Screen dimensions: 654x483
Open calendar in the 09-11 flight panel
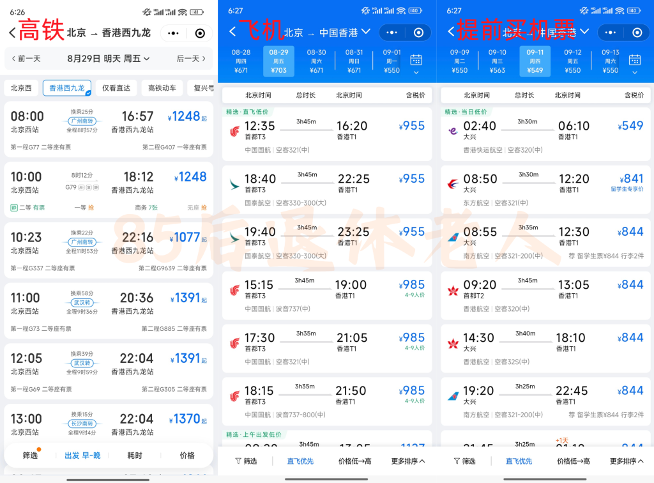pos(634,60)
